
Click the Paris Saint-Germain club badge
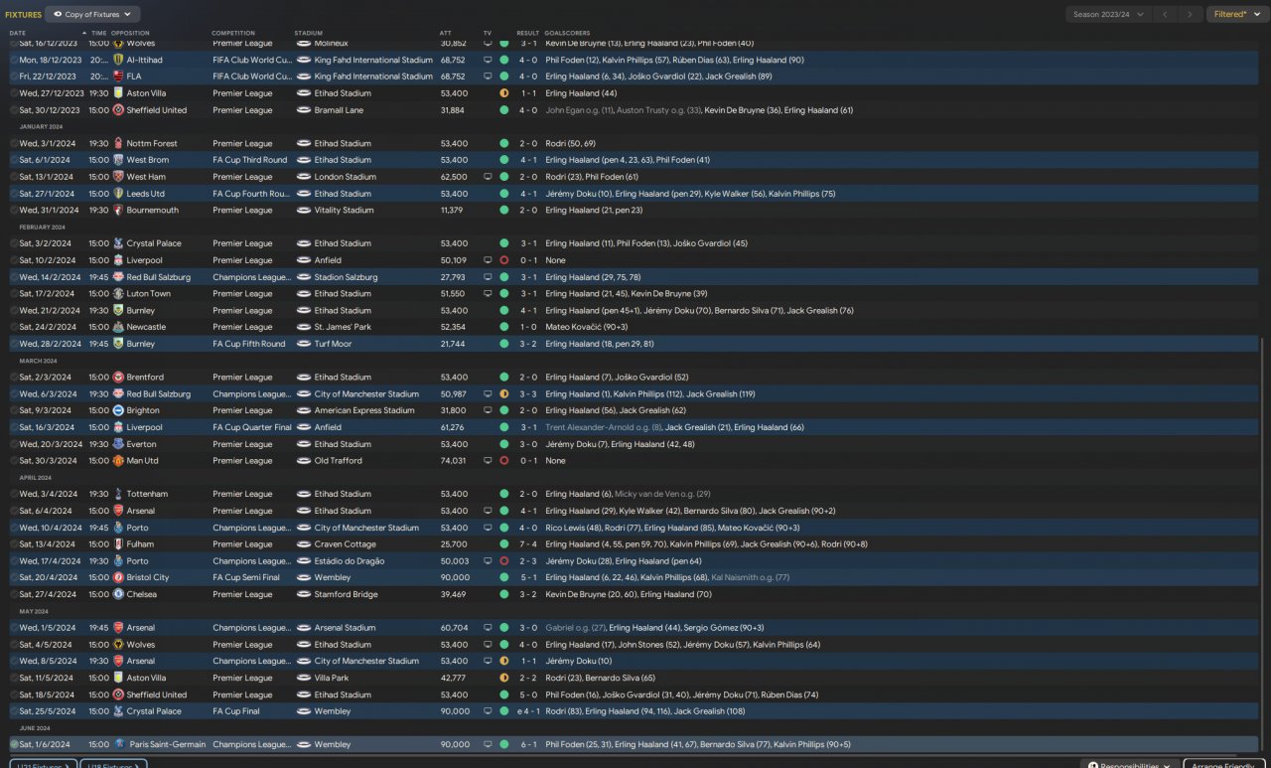pos(118,744)
